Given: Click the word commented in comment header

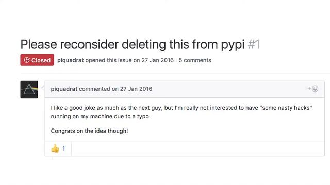Looking at the screenshot, I should point(95,89).
